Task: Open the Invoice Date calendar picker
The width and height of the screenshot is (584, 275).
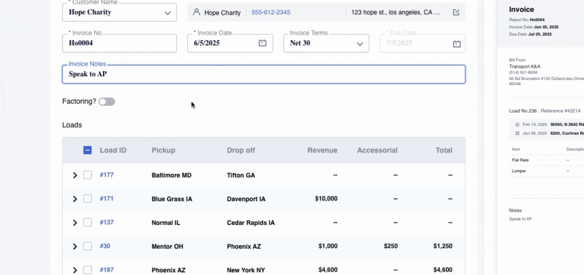Action: click(262, 43)
